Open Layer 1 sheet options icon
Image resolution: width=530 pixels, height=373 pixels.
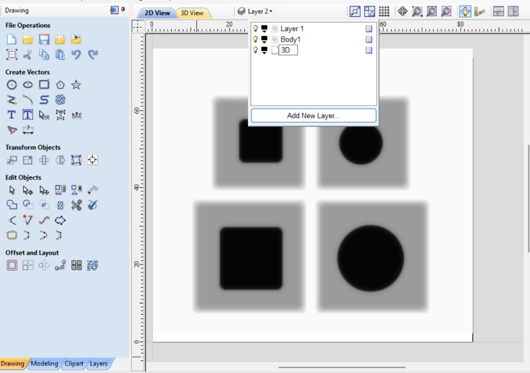pyautogui.click(x=369, y=29)
